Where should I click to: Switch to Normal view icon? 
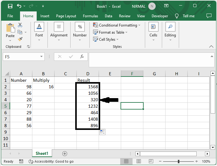[x=126, y=161]
